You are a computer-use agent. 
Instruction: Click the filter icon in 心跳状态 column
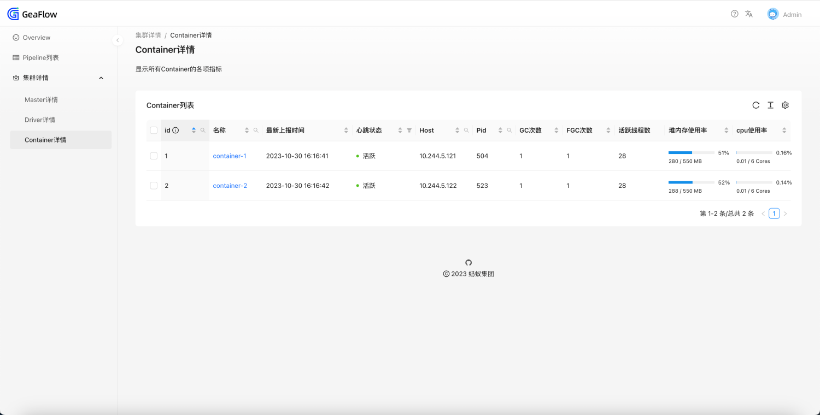click(409, 131)
